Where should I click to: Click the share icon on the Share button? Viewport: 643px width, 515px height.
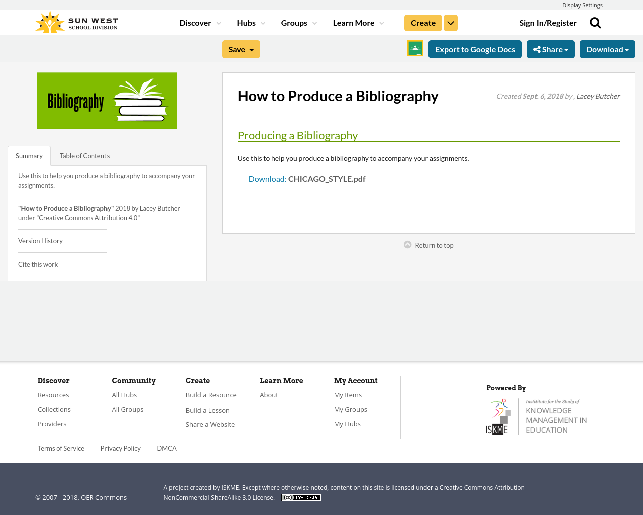click(x=538, y=49)
